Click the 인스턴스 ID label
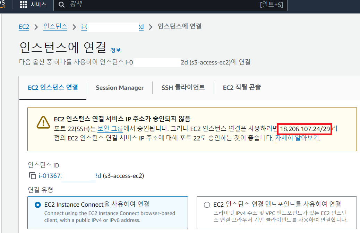The width and height of the screenshot is (360, 233). point(43,165)
